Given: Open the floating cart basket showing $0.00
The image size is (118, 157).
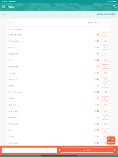Looking at the screenshot, I should coord(111,140).
